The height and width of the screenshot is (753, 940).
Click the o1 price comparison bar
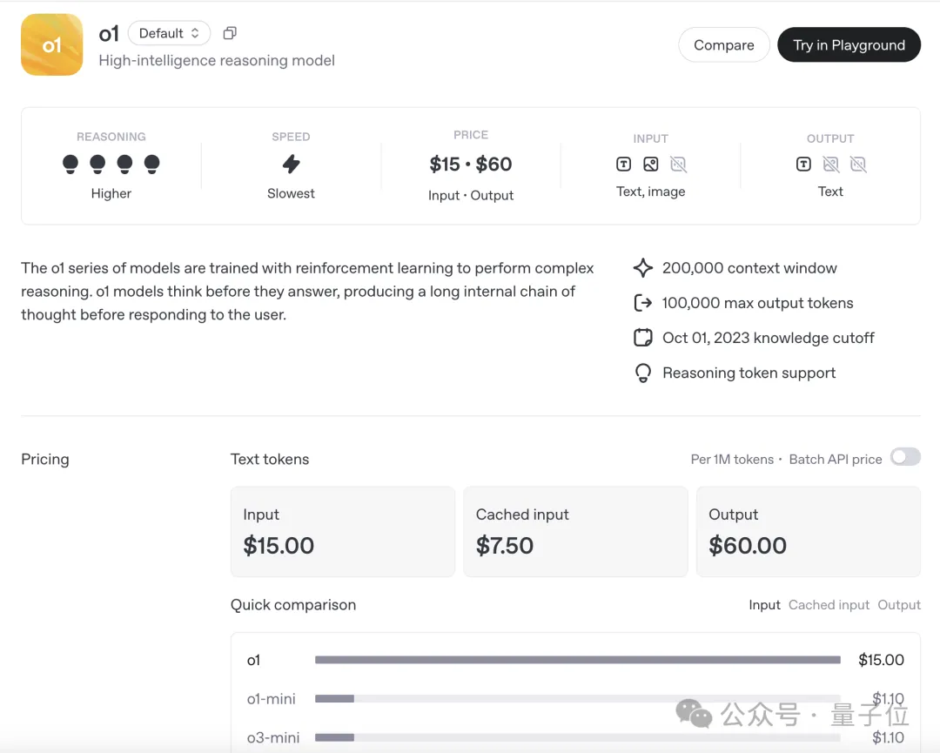(x=577, y=660)
